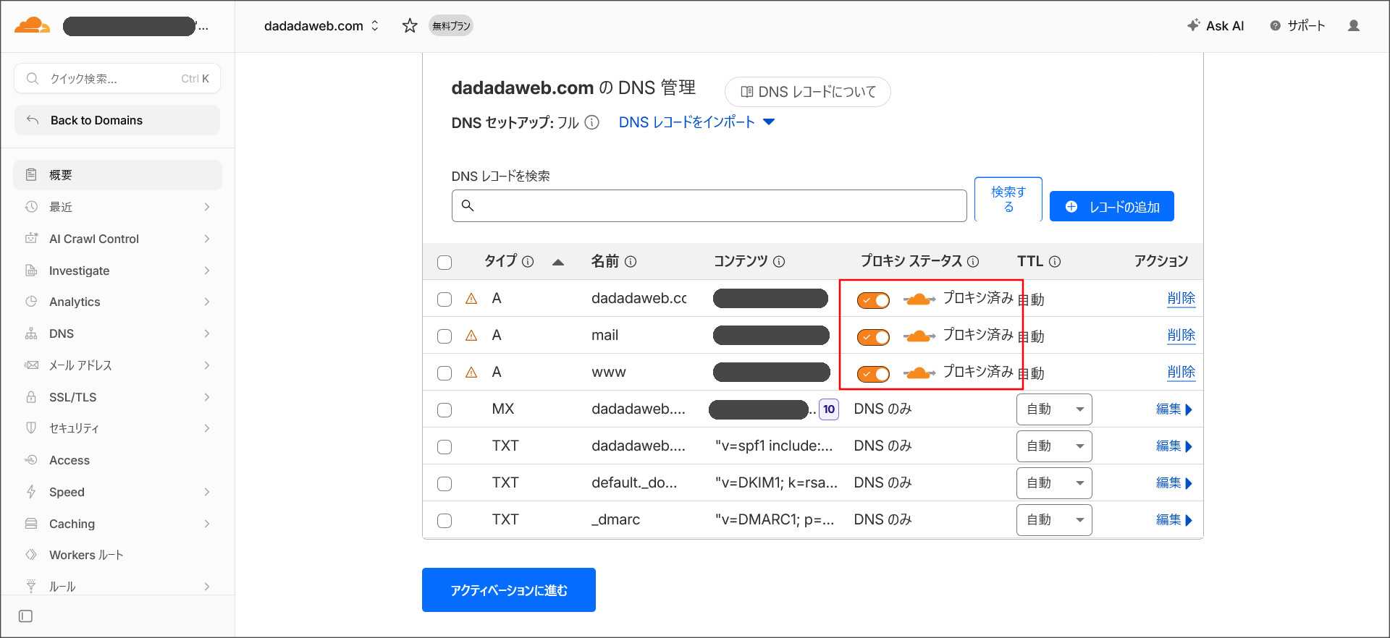The image size is (1390, 638).
Task: Open TTL 自動 dropdown for DKIM TXT record
Action: 1054,483
